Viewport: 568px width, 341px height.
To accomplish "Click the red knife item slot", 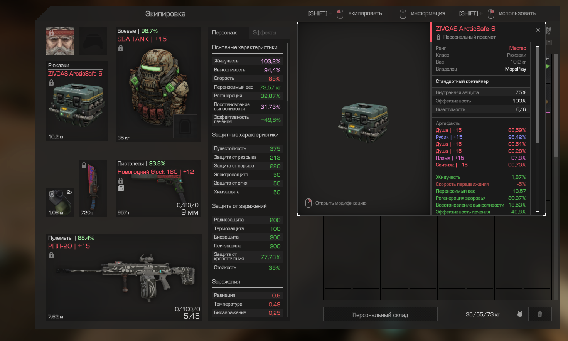I will 93,188.
